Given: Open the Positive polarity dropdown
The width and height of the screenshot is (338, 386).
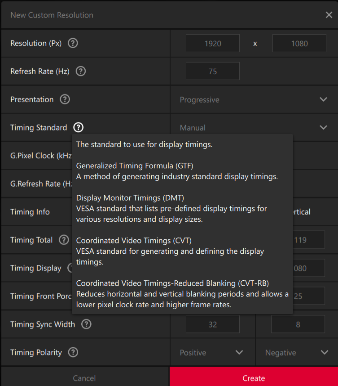Looking at the screenshot, I should (212, 352).
